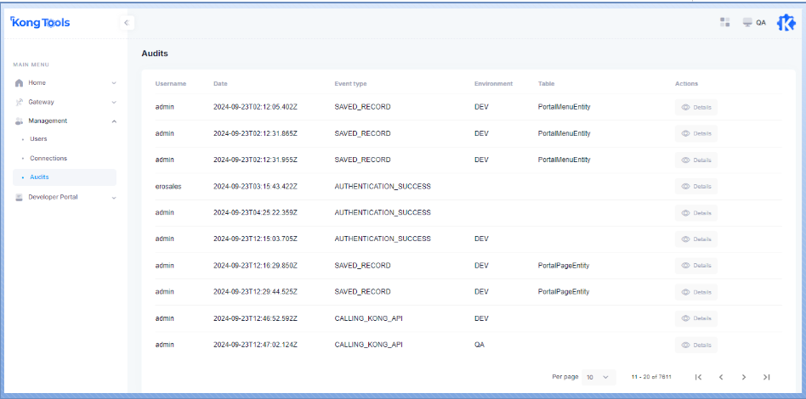806x399 pixels.
Task: Click the Home icon in sidebar
Action: point(20,83)
